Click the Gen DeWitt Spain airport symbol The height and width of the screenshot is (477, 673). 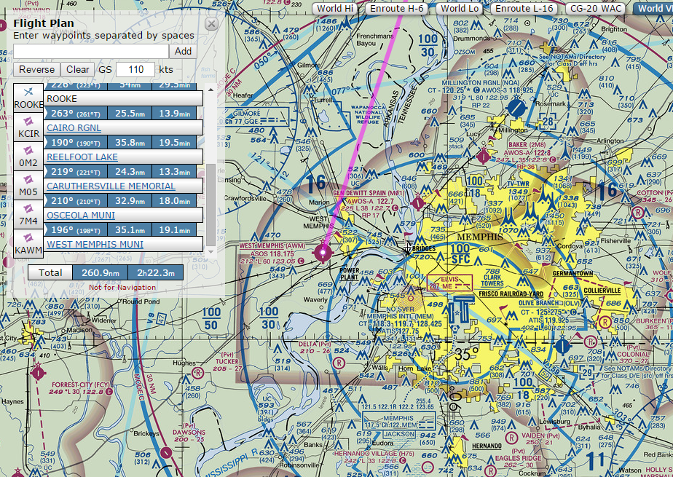(418, 203)
